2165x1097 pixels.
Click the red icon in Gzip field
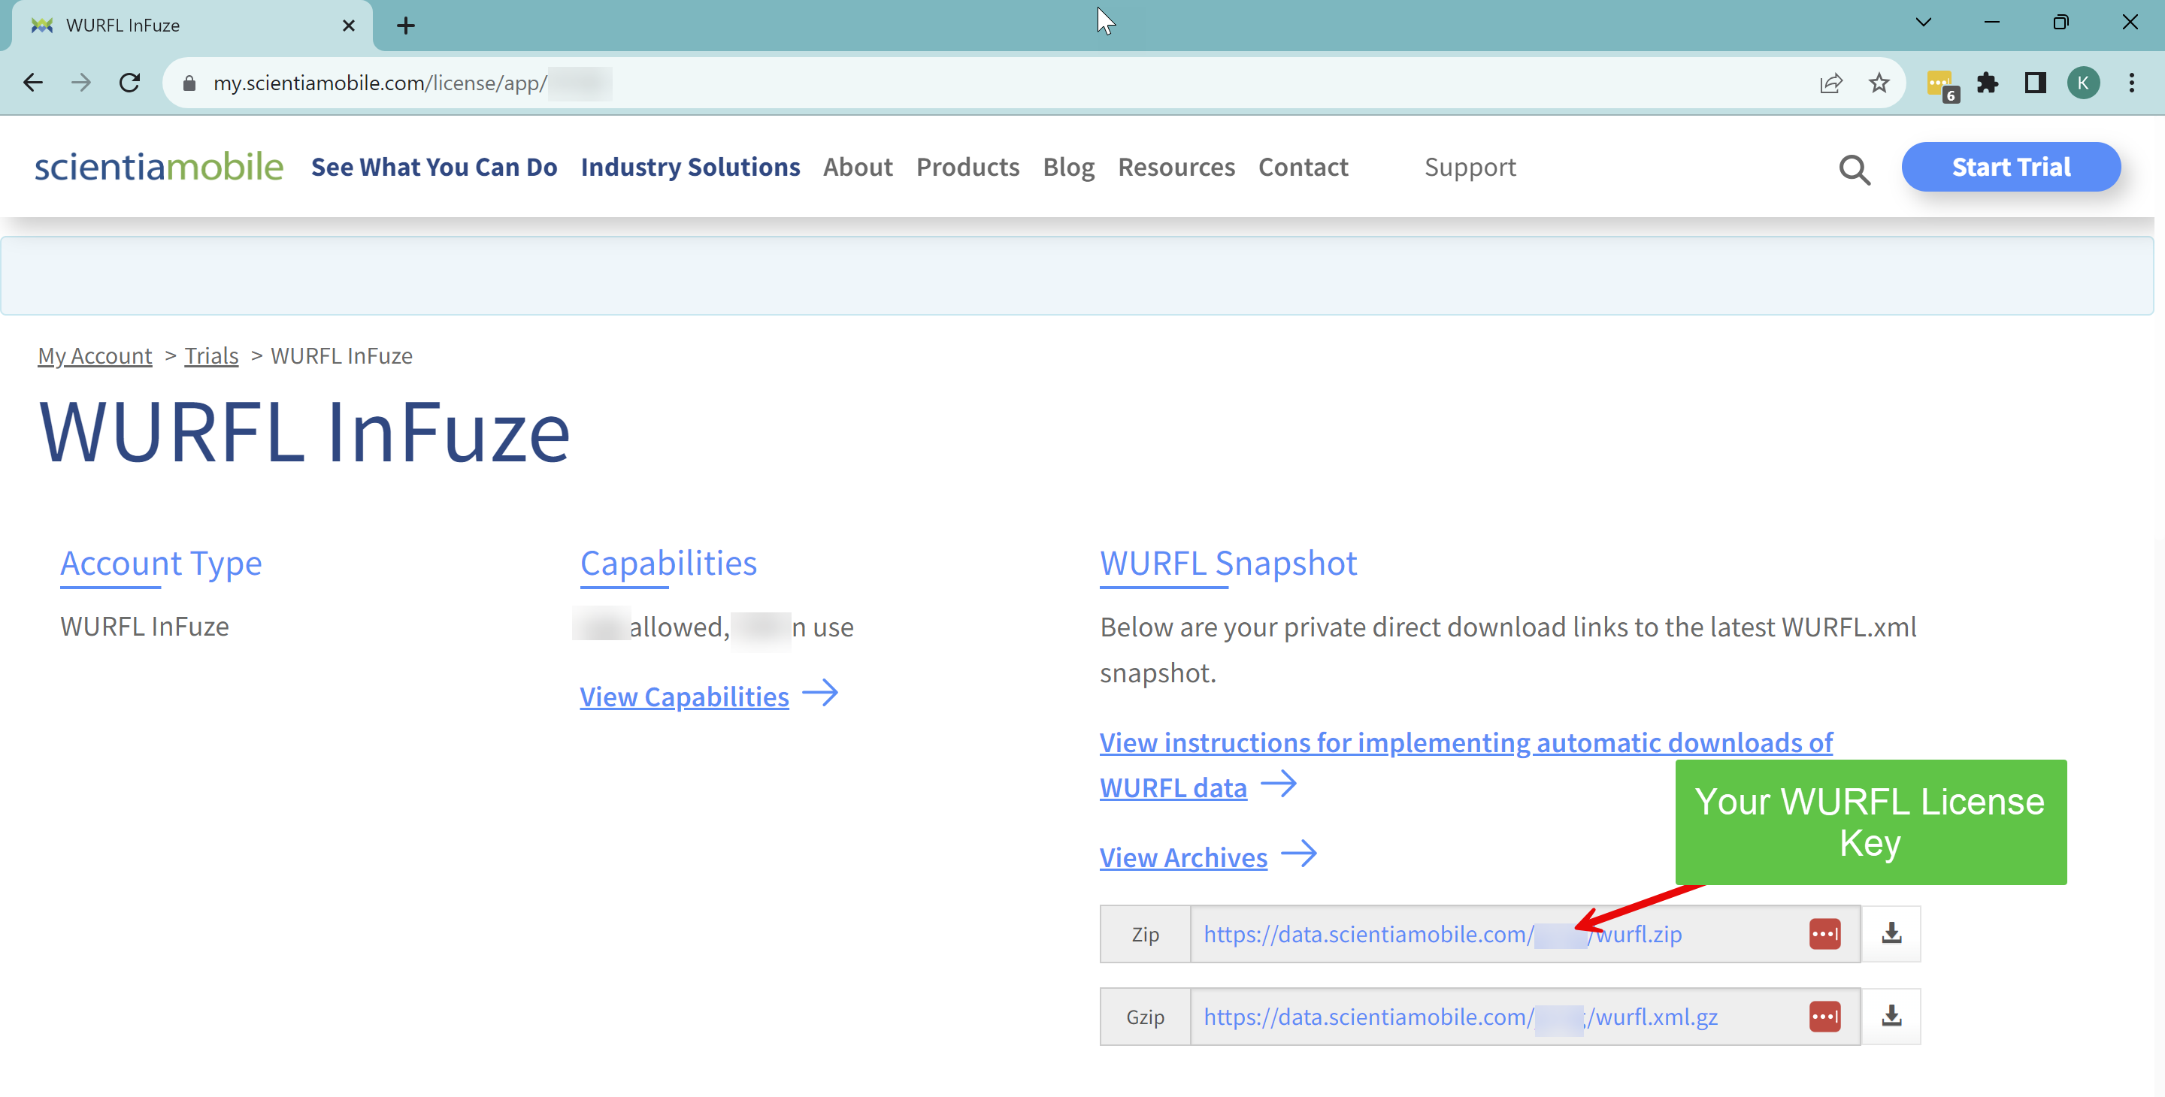(x=1824, y=1017)
